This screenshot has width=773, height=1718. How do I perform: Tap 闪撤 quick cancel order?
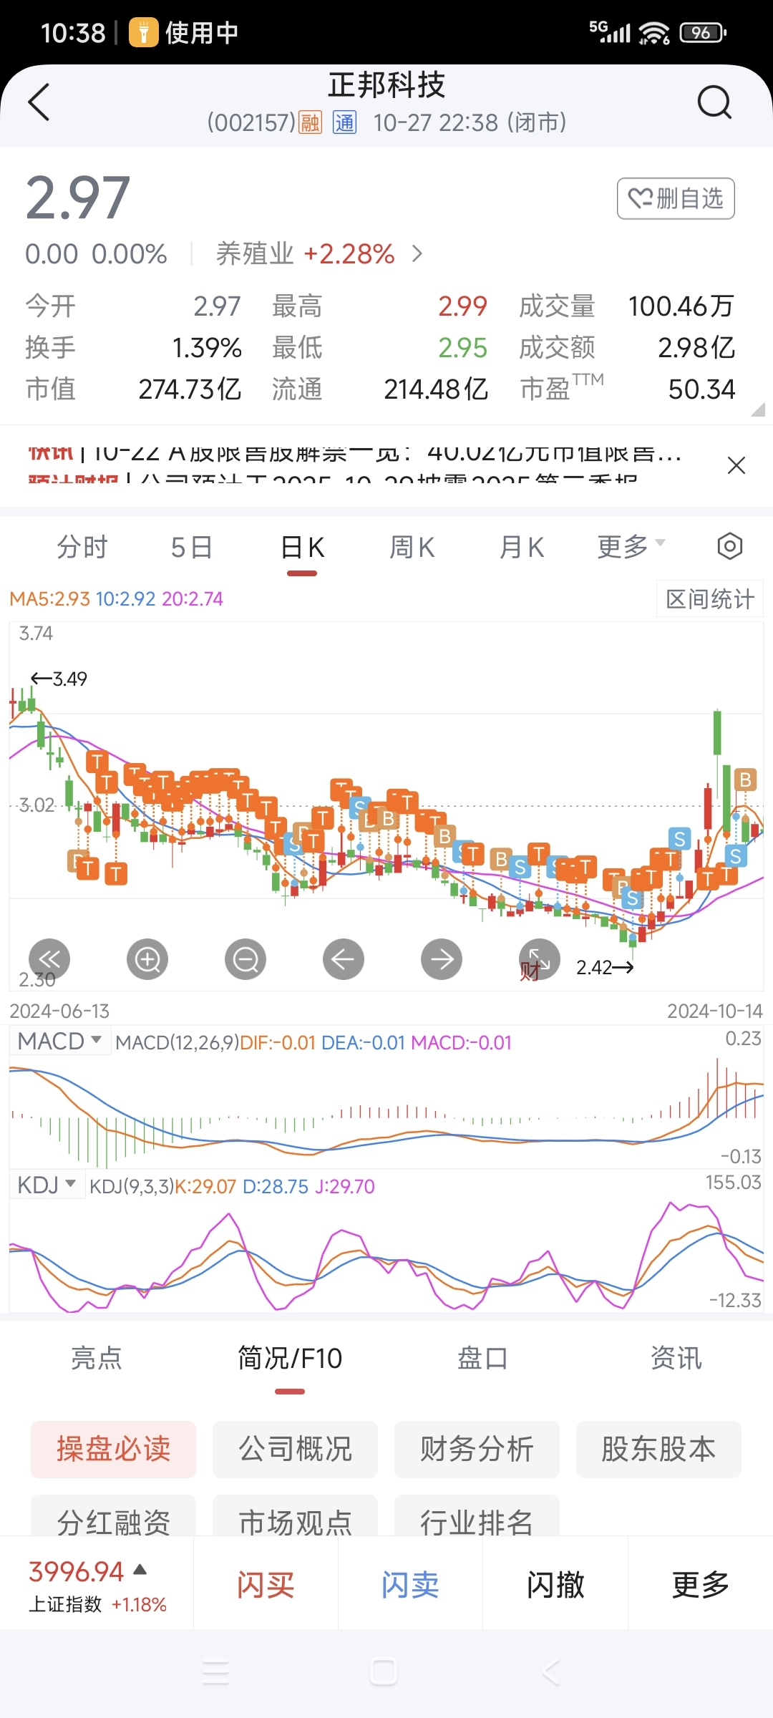point(555,1585)
